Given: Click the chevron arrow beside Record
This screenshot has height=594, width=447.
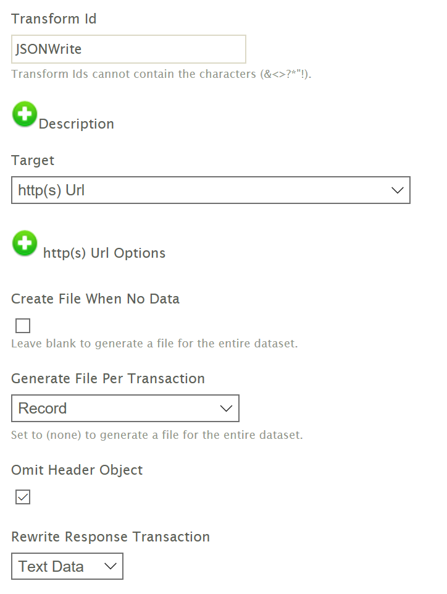Looking at the screenshot, I should point(226,408).
